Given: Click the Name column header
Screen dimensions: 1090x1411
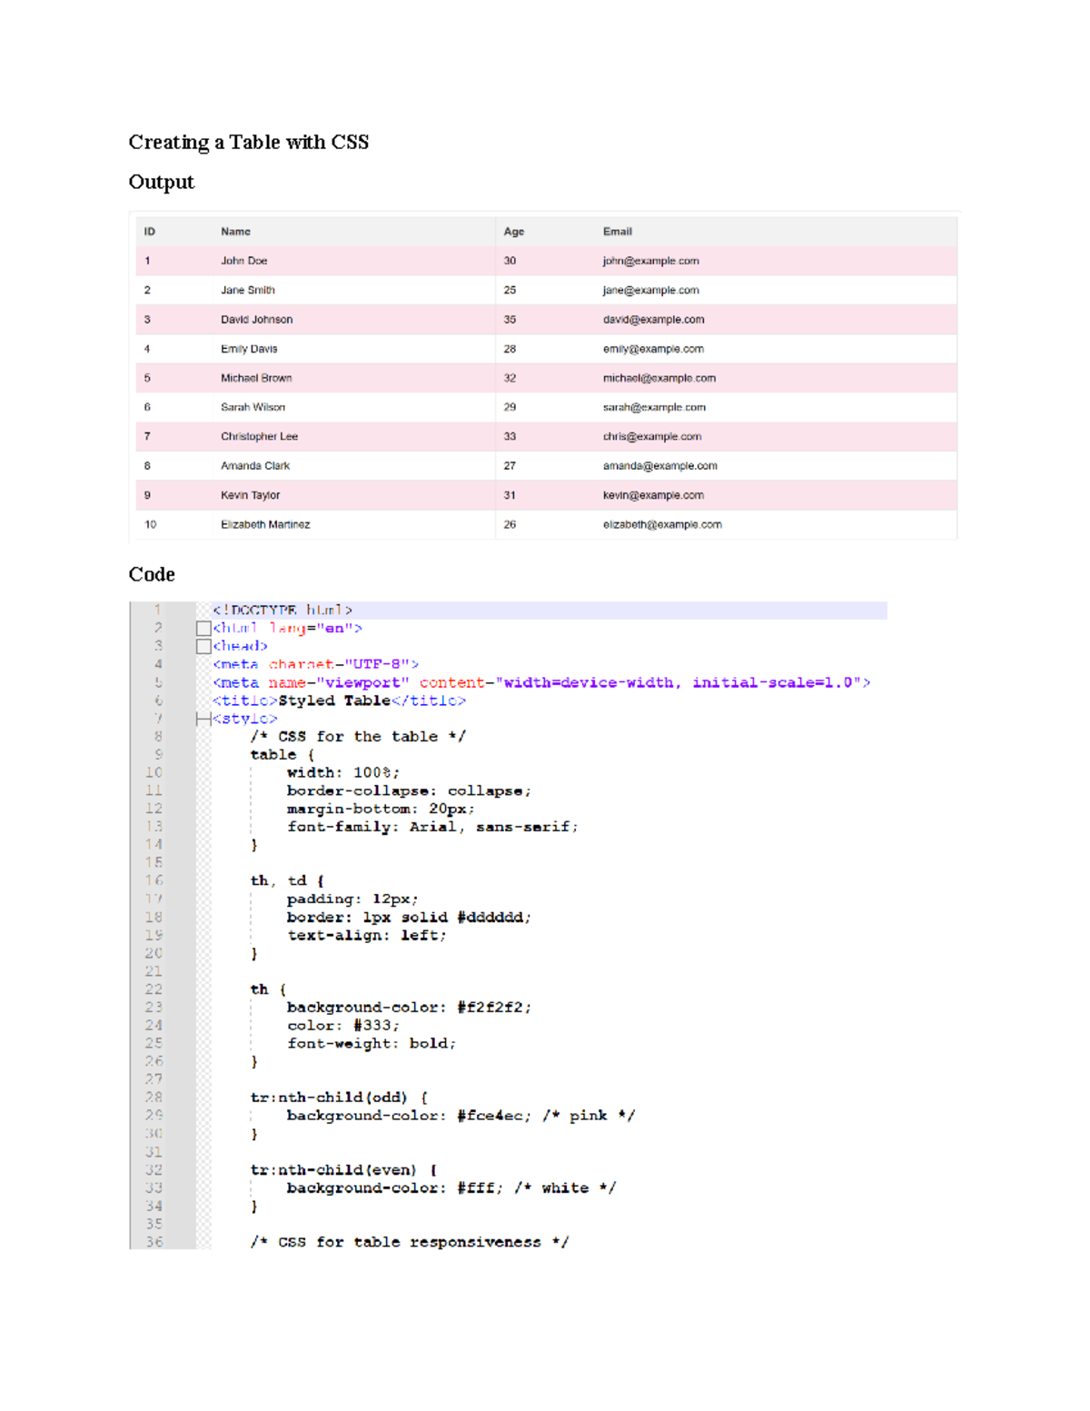Looking at the screenshot, I should (235, 231).
